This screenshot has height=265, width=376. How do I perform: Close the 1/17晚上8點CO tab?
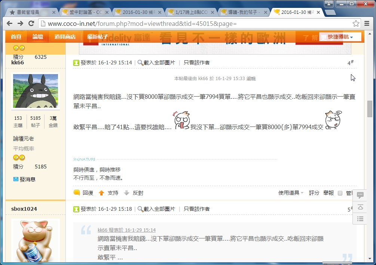[x=213, y=12]
